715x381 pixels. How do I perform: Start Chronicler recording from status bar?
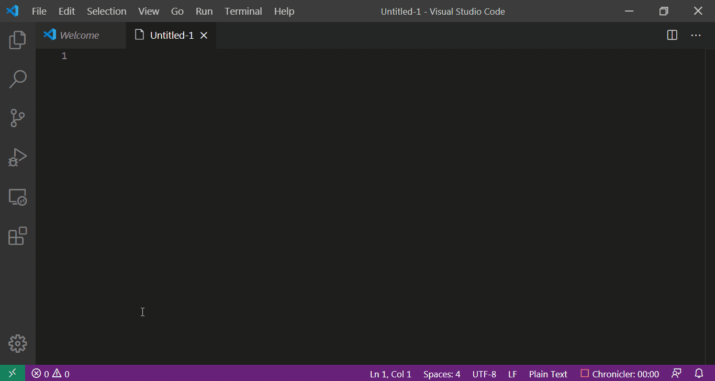pyautogui.click(x=620, y=374)
